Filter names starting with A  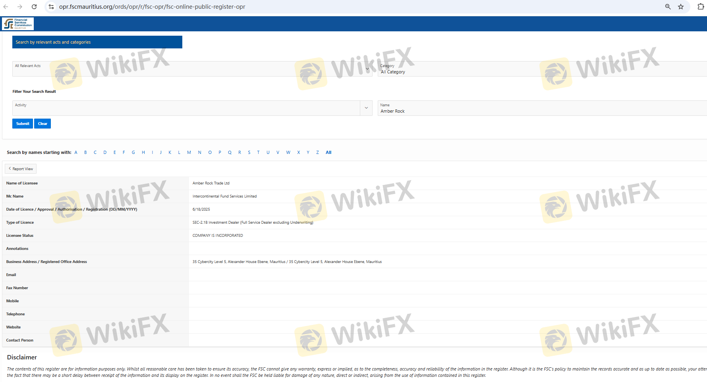click(x=76, y=152)
